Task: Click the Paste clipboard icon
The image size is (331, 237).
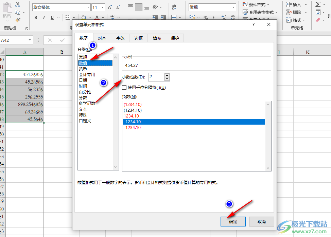Action: pyautogui.click(x=7, y=8)
